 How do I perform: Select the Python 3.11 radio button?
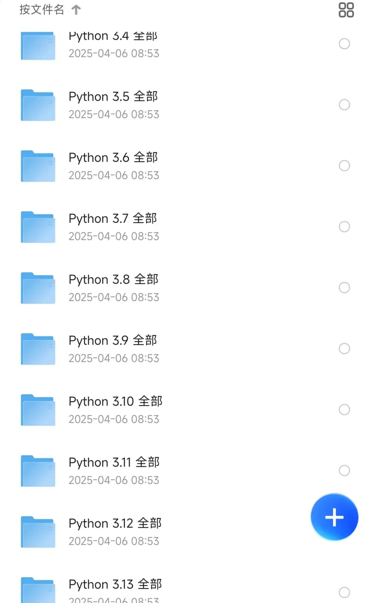[344, 470]
